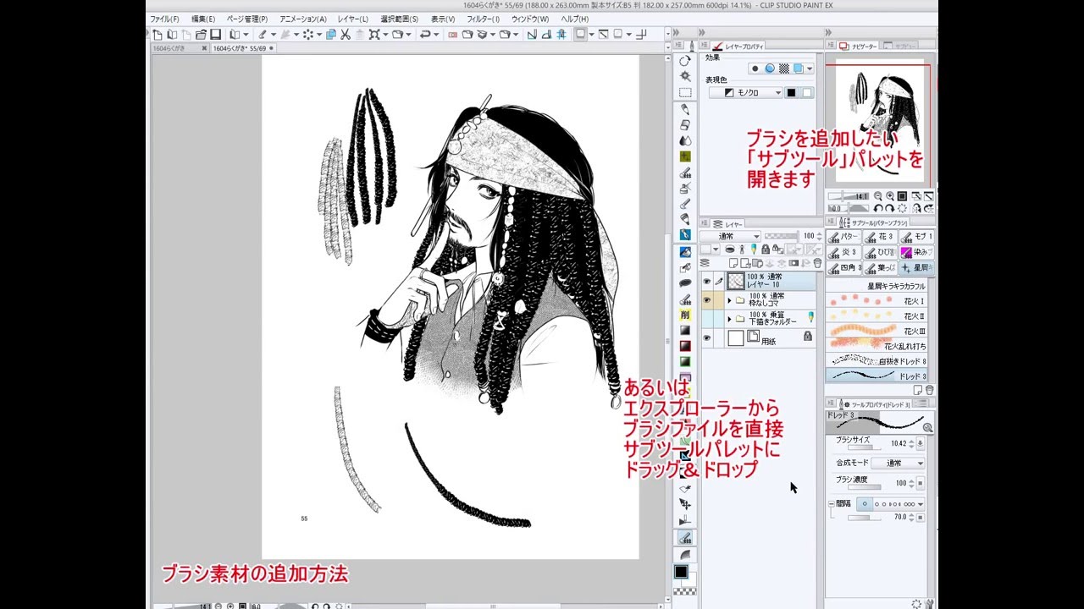Toggle the white drawing color button
This screenshot has width=1084, height=609.
click(x=807, y=93)
